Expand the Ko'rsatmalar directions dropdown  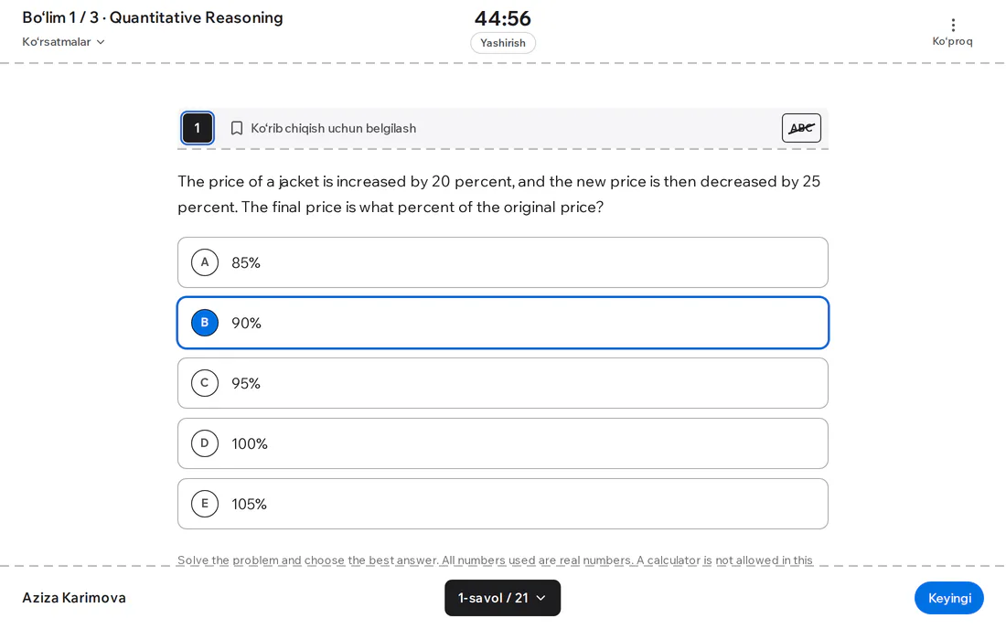(63, 42)
